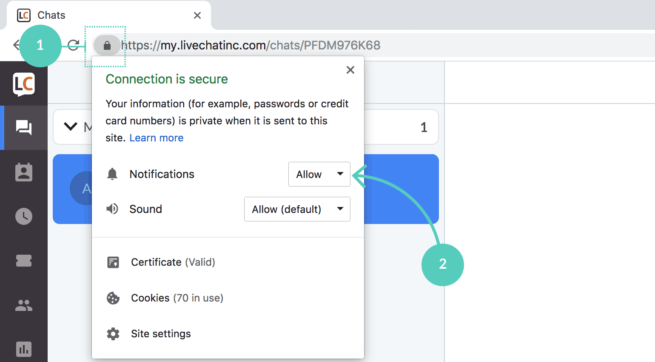The image size is (655, 362).
Task: Close the connection info popup
Action: coord(350,70)
